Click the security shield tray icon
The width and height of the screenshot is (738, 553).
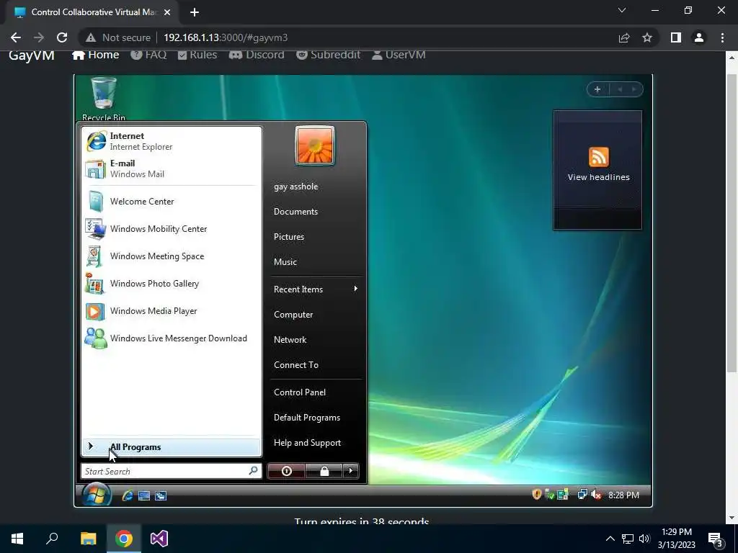click(536, 494)
